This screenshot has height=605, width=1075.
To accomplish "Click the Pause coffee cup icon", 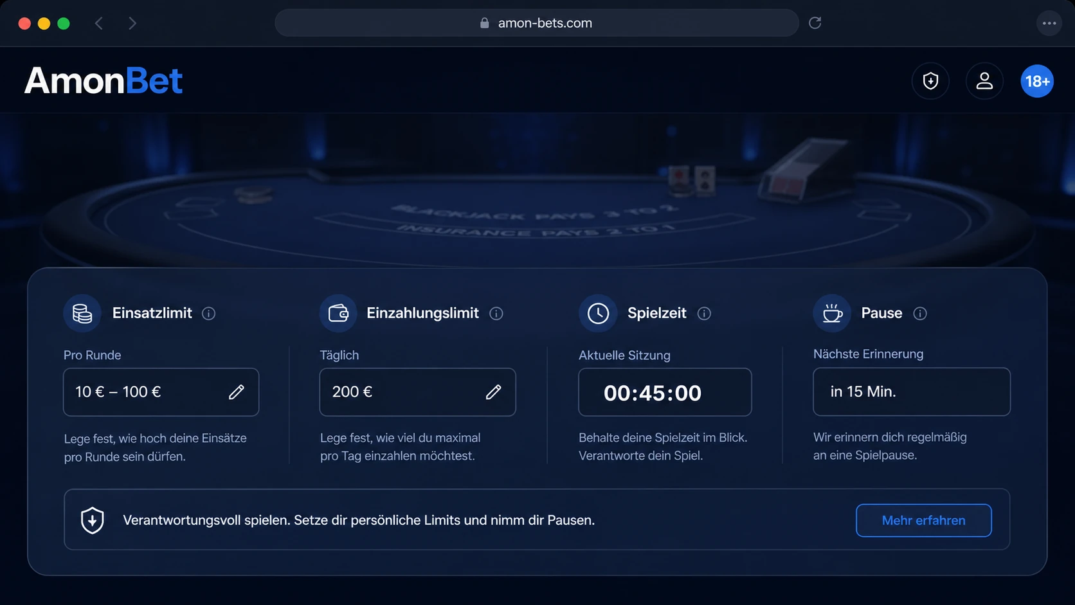I will click(832, 313).
